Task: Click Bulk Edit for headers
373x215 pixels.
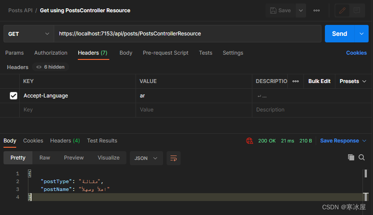Action: (319, 81)
